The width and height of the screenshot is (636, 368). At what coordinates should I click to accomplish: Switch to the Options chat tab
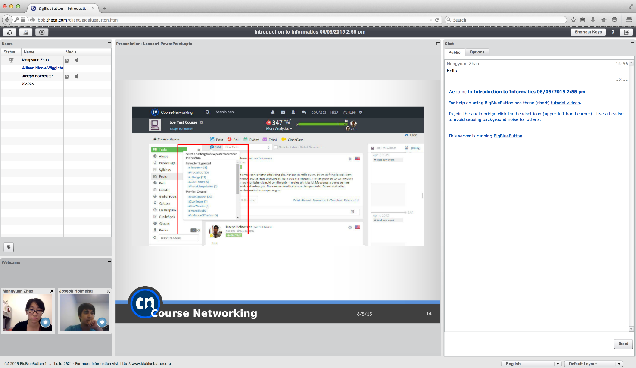click(x=477, y=52)
